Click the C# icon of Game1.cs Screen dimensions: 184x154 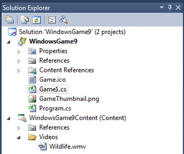(32, 89)
